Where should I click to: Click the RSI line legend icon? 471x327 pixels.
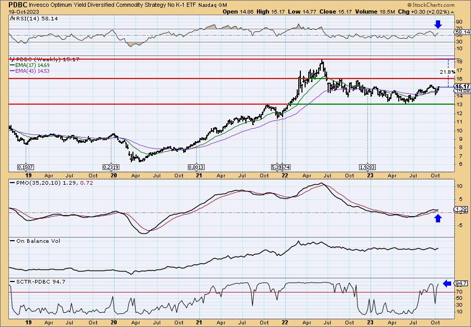click(12, 18)
